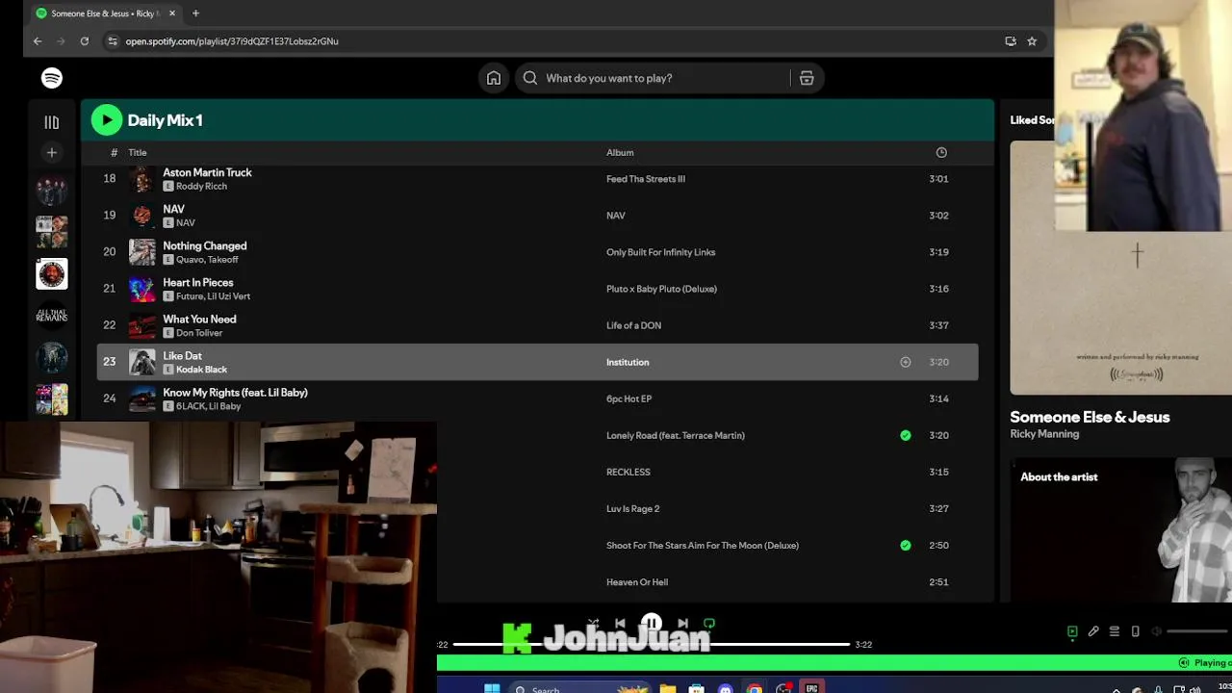
Task: Open Quavo artist link
Action: (190, 259)
